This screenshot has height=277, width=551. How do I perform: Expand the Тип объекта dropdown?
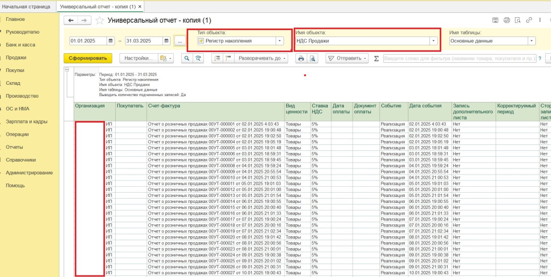(279, 41)
